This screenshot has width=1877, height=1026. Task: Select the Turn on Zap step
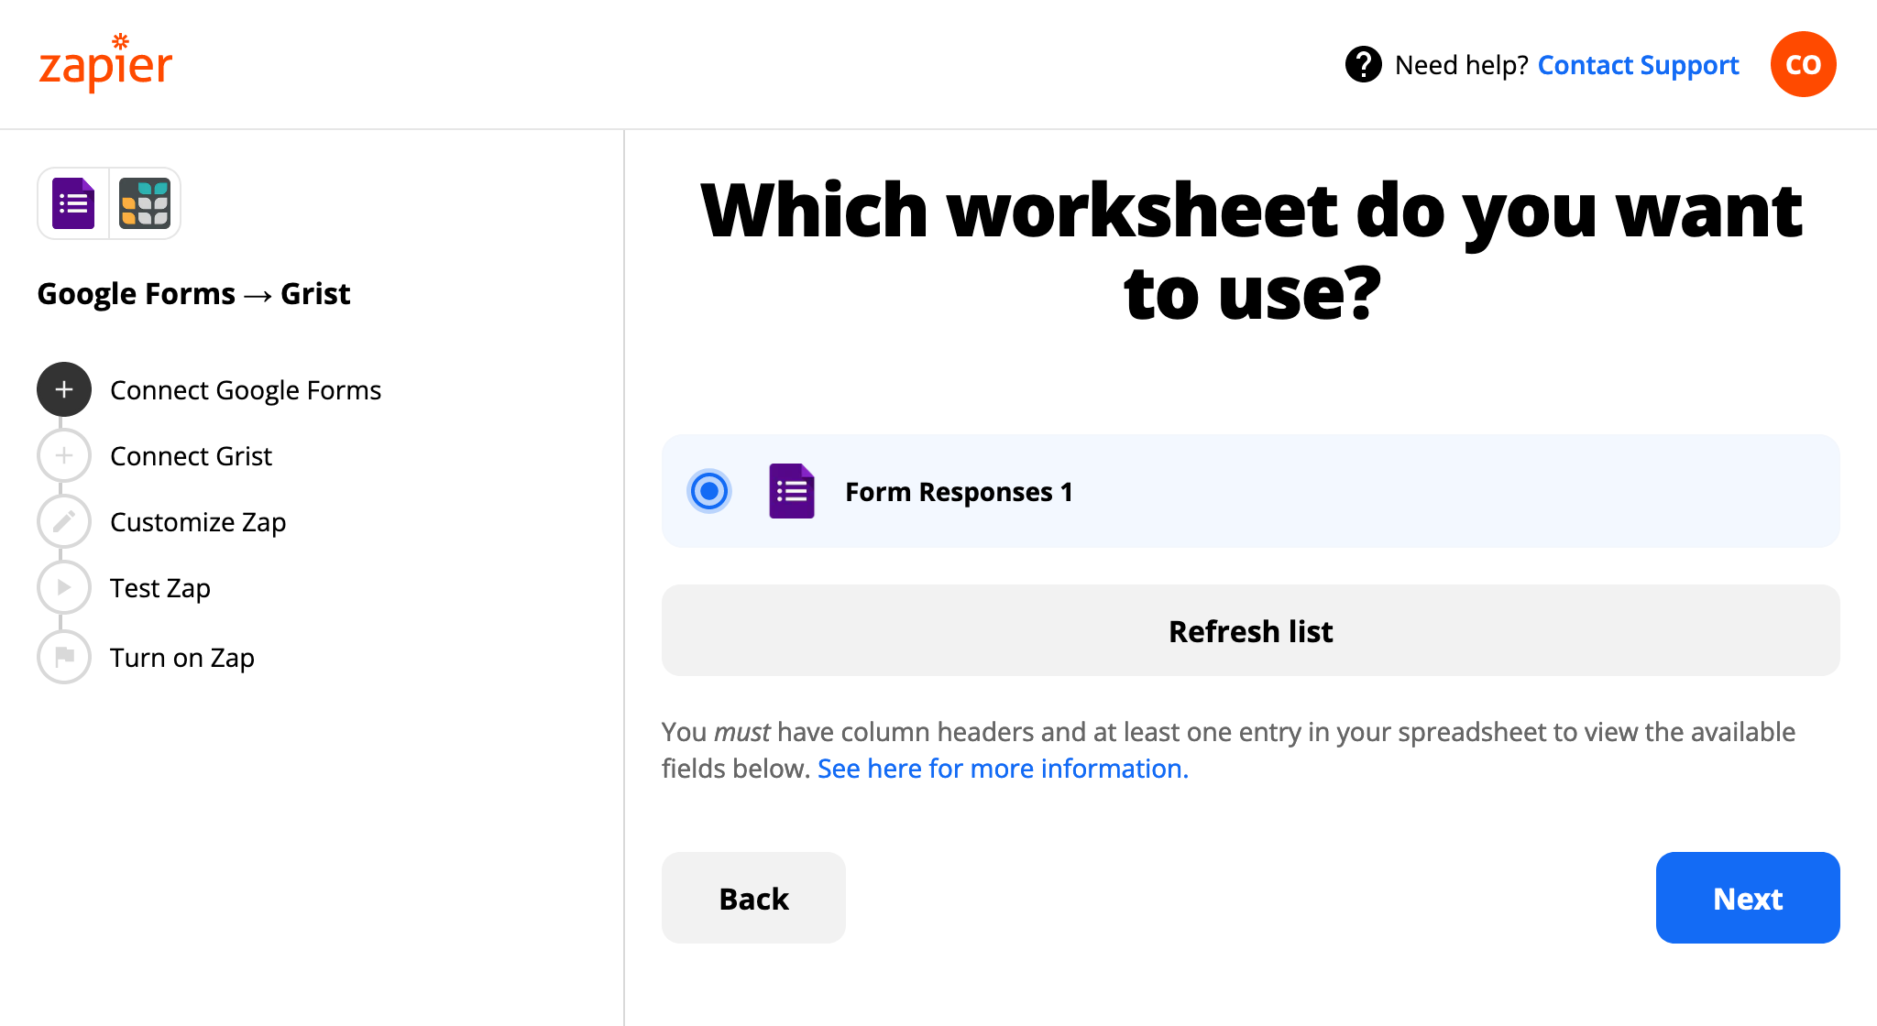[x=181, y=657]
